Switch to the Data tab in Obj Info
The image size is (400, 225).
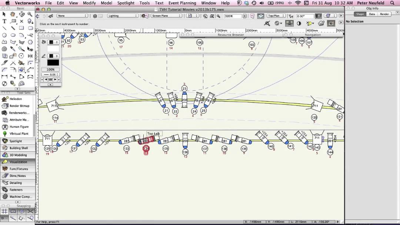coord(372,14)
